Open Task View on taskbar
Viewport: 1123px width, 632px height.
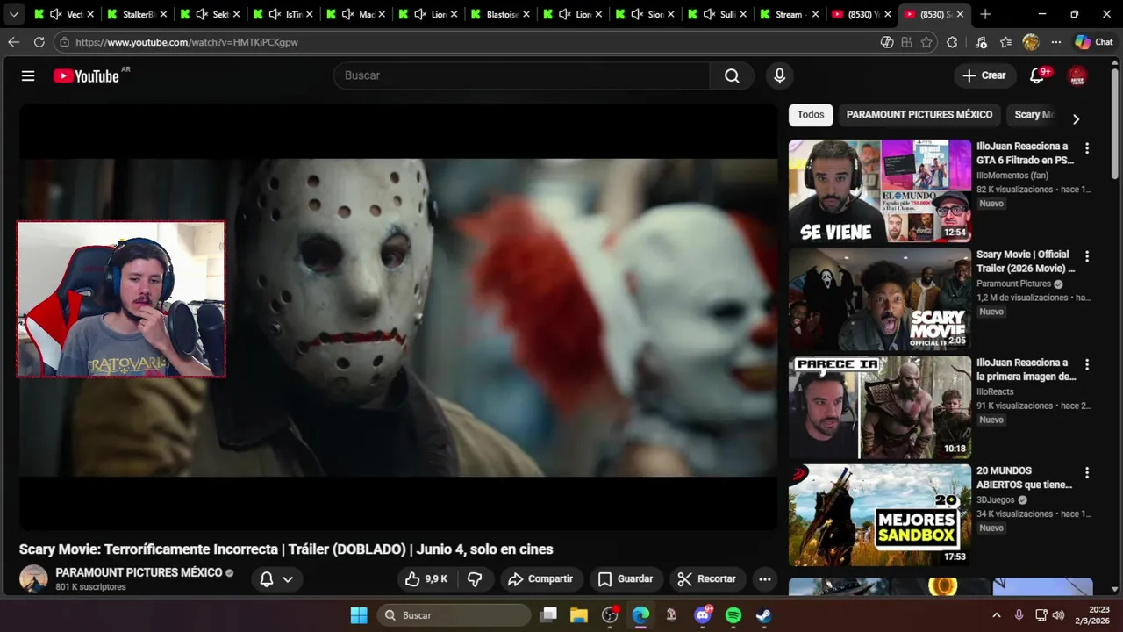pos(548,615)
